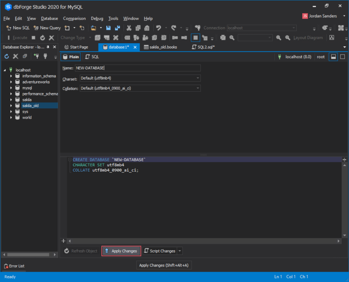Switch to the Main view
This screenshot has width=349, height=282.
pos(71,57)
